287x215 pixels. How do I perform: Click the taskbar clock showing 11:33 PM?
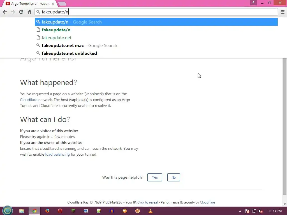(x=275, y=211)
